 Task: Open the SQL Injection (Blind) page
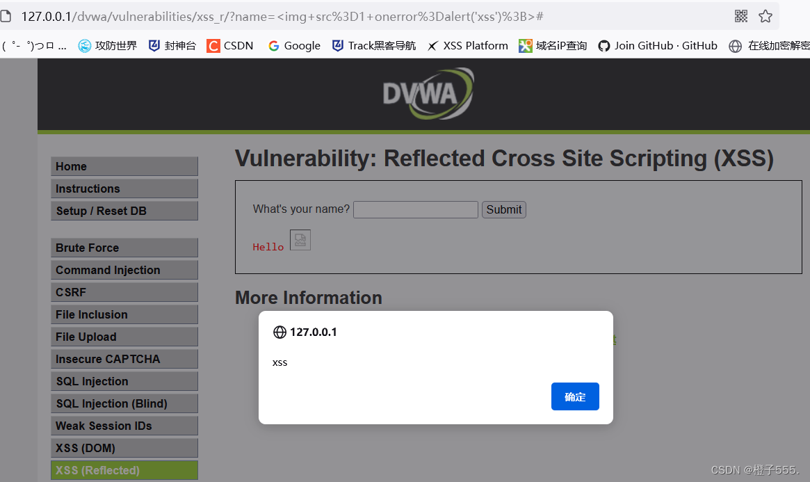click(x=124, y=403)
